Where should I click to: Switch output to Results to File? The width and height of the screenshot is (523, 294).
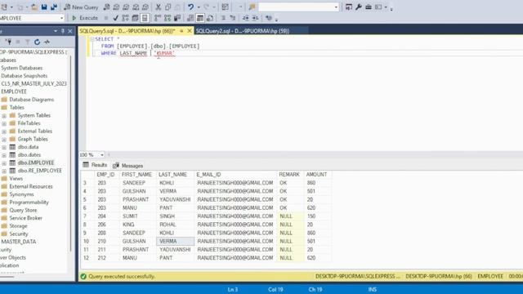click(210, 18)
